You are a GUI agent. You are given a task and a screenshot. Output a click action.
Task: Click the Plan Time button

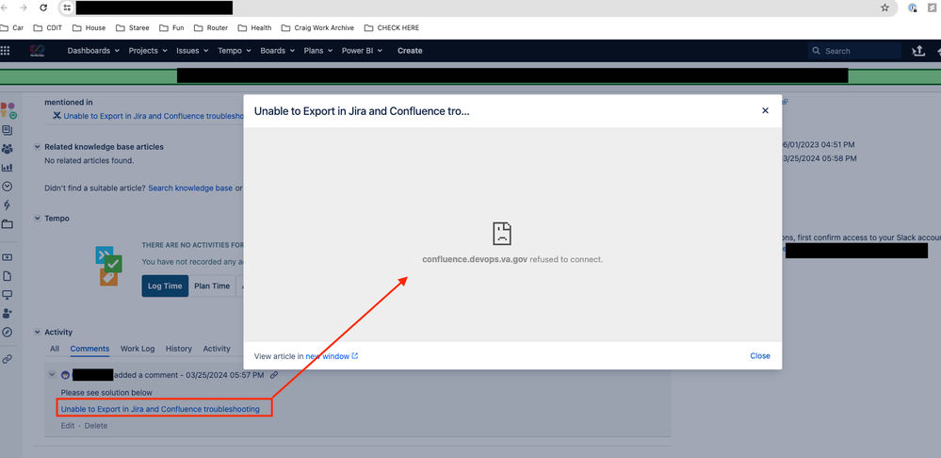(212, 286)
